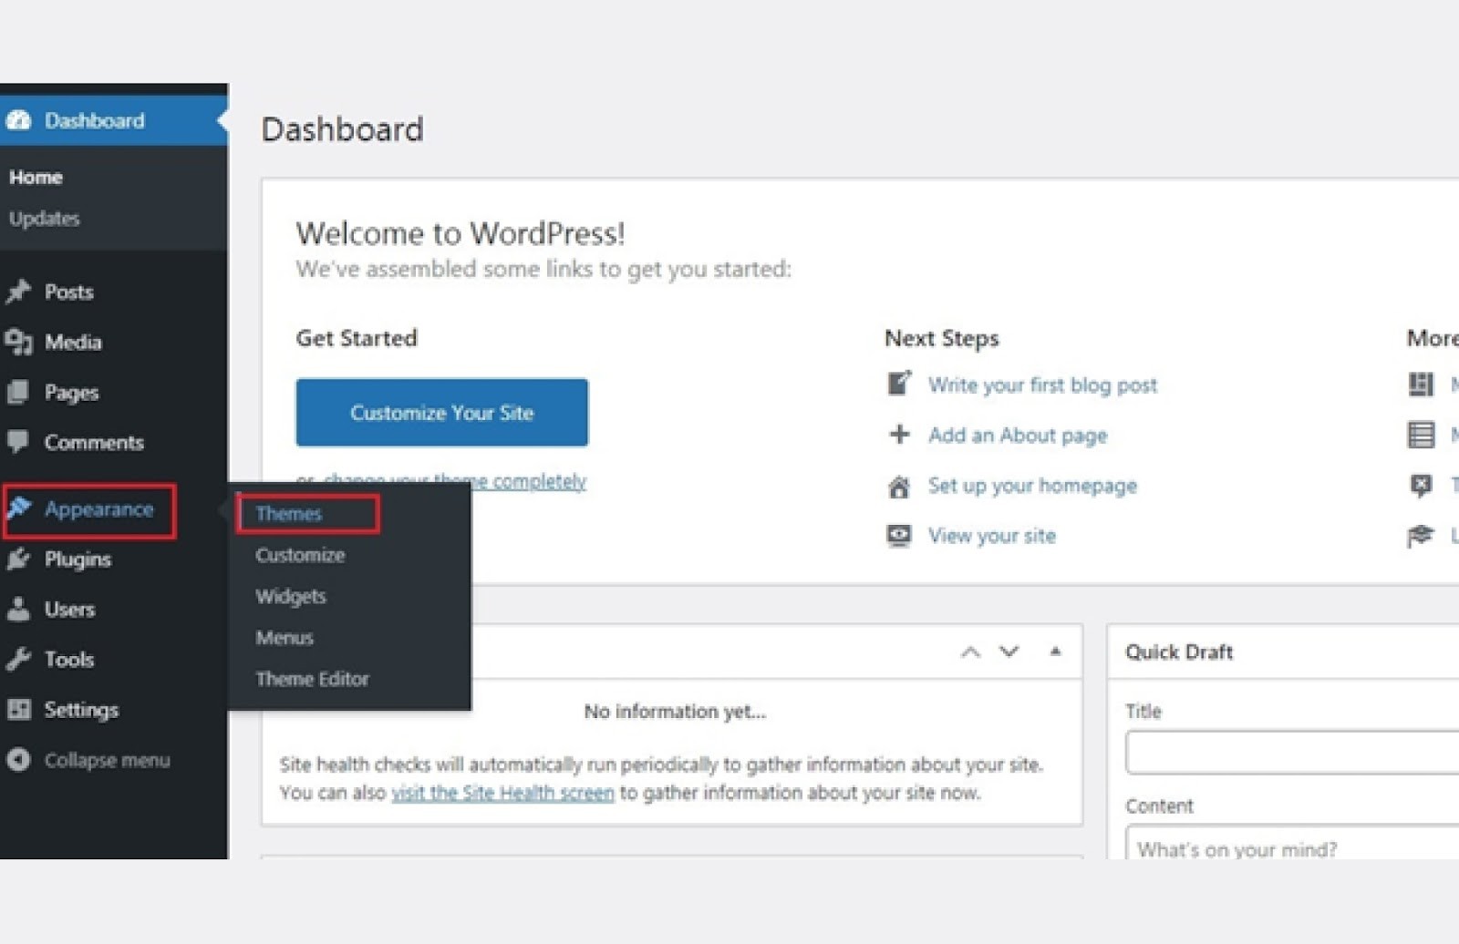The image size is (1459, 944).
Task: Click the Pages icon in sidebar
Action: tap(18, 392)
